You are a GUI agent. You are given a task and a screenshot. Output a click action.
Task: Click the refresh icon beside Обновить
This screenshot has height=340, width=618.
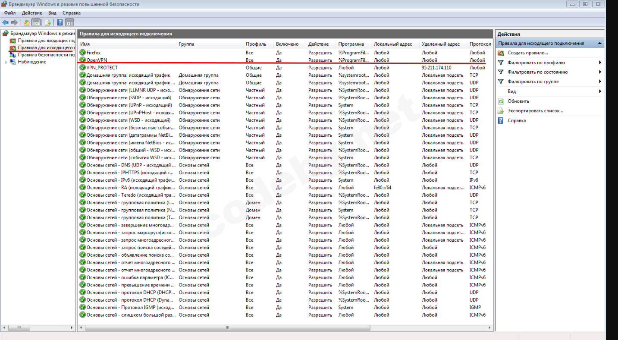point(501,101)
